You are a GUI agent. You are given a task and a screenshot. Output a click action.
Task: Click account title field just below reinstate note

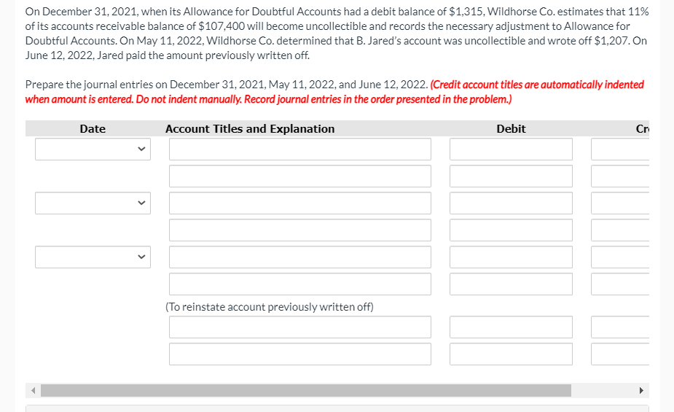click(x=300, y=327)
